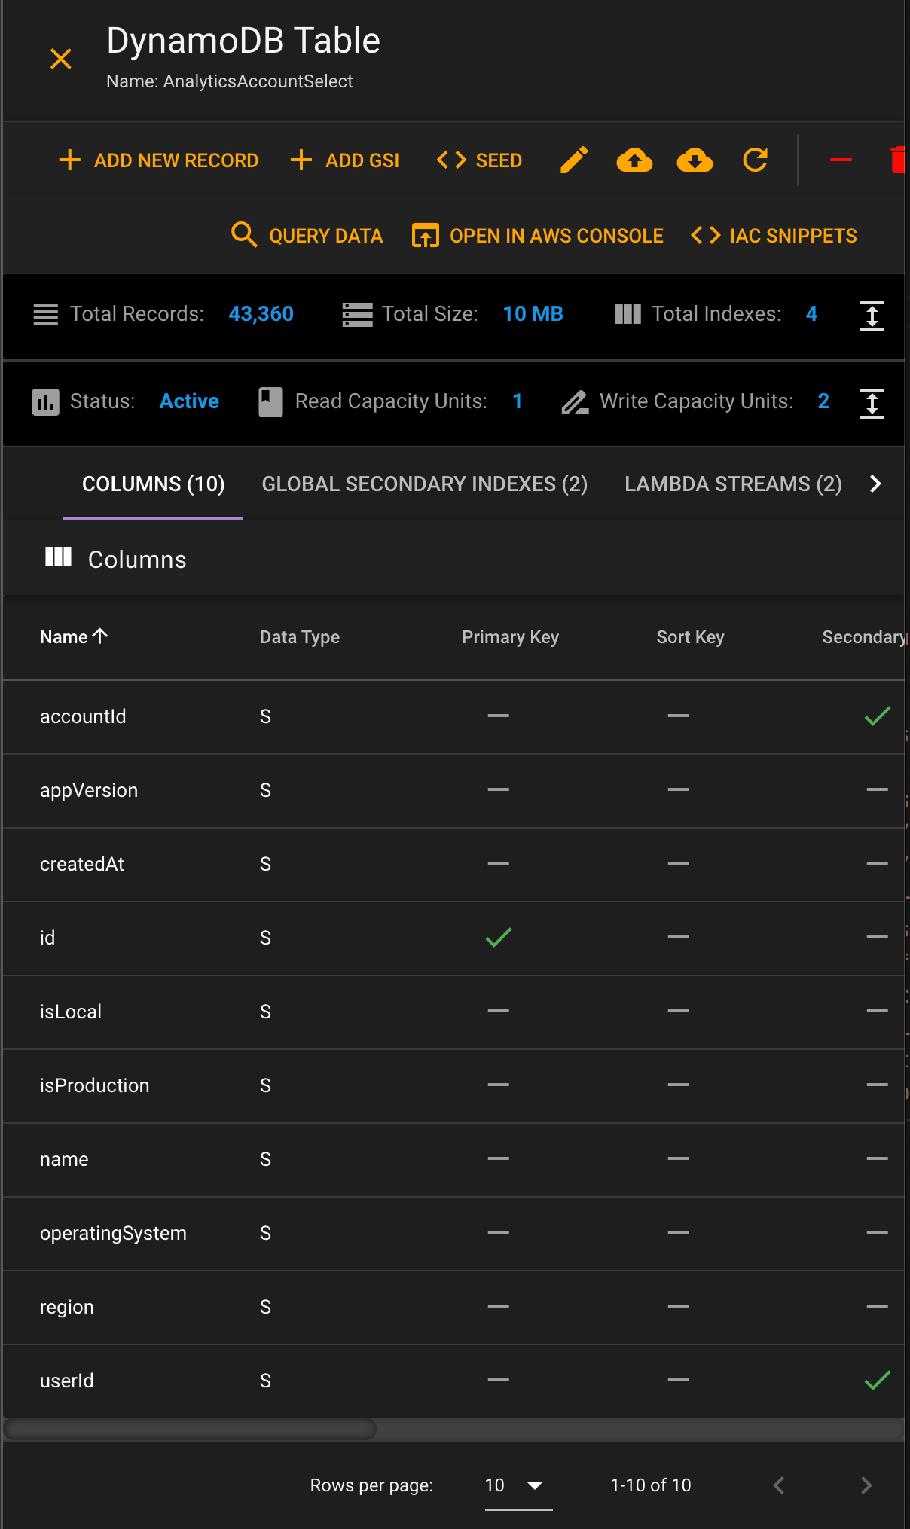Click Secondary column header
Screen dimensions: 910x1529
click(863, 637)
